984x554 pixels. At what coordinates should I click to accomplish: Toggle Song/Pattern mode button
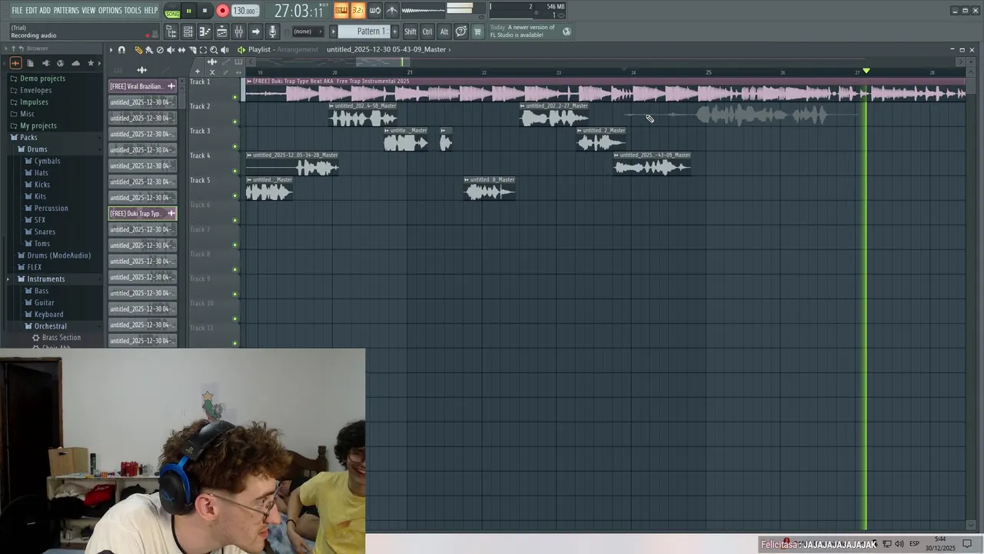coord(172,12)
